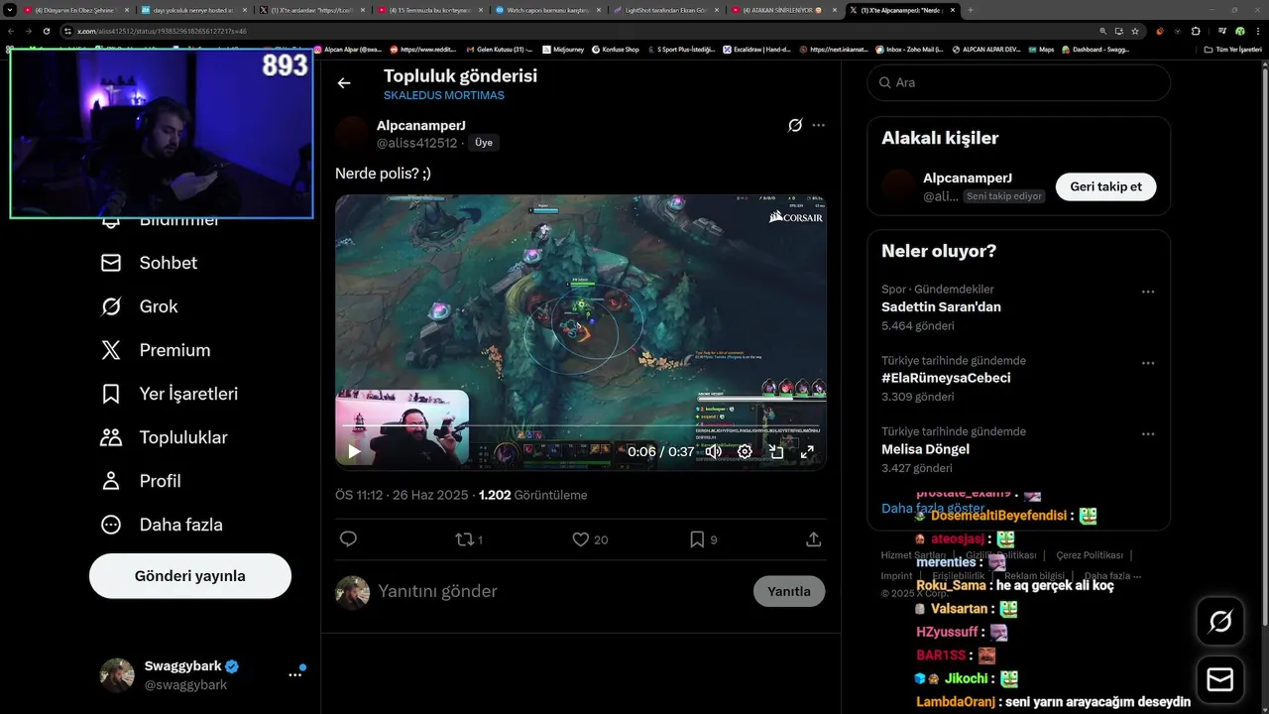This screenshot has width=1269, height=714.
Task: Open the Sadettin Saran'dan trend
Action: click(941, 307)
